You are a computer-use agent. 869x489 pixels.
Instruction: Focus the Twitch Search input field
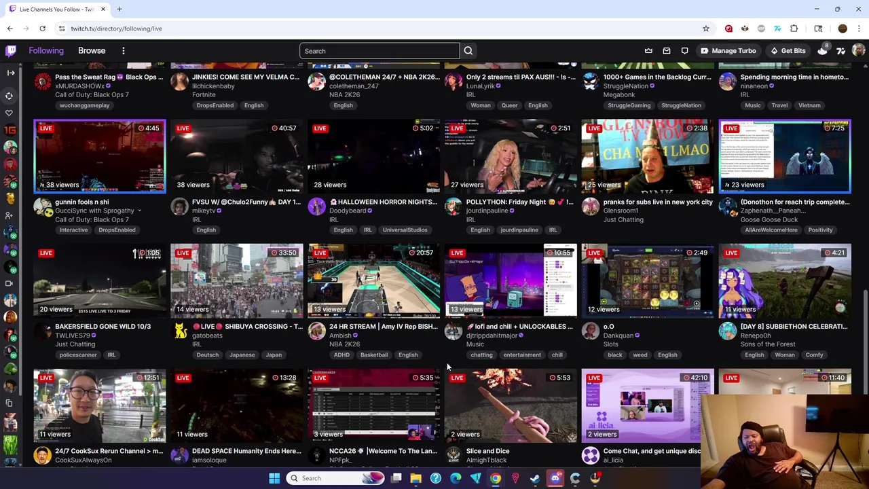point(380,51)
